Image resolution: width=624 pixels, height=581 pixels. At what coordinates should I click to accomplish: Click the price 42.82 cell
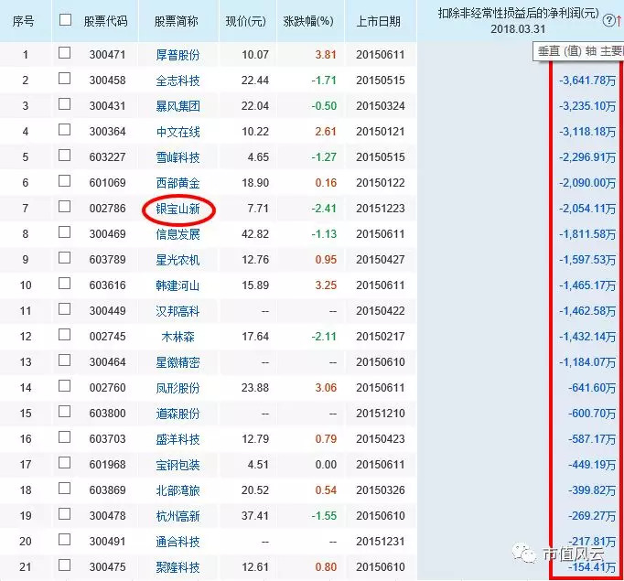255,234
